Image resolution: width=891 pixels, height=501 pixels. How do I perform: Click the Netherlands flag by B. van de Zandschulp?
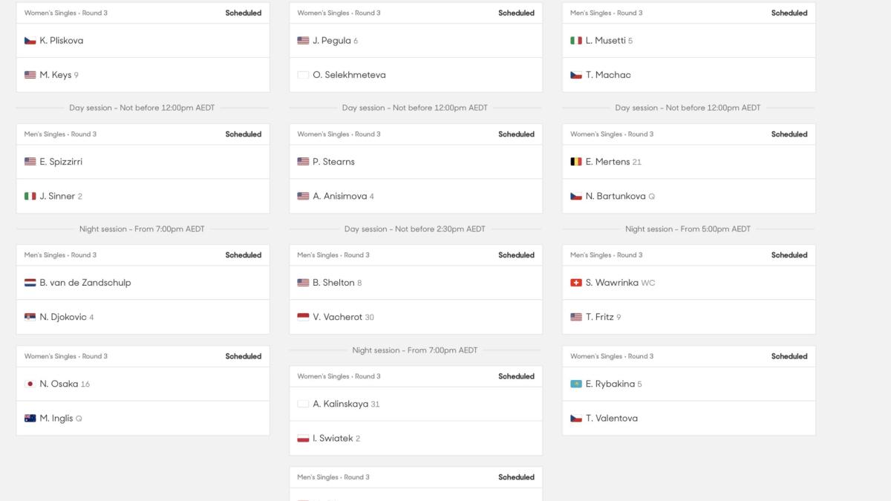[x=30, y=283]
